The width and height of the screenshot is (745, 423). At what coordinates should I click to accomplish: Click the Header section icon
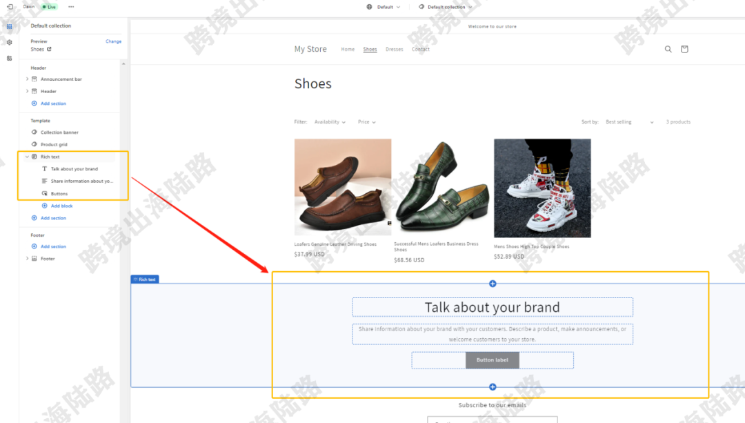[34, 91]
